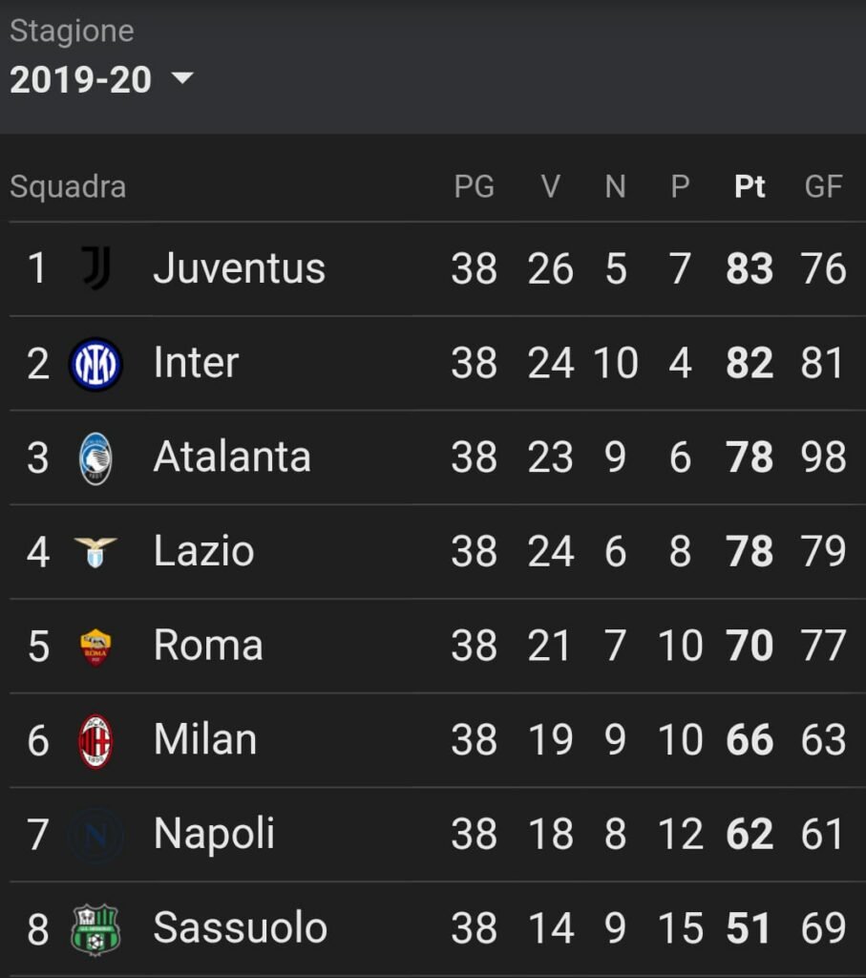Open the Sassuolo team name

240,927
